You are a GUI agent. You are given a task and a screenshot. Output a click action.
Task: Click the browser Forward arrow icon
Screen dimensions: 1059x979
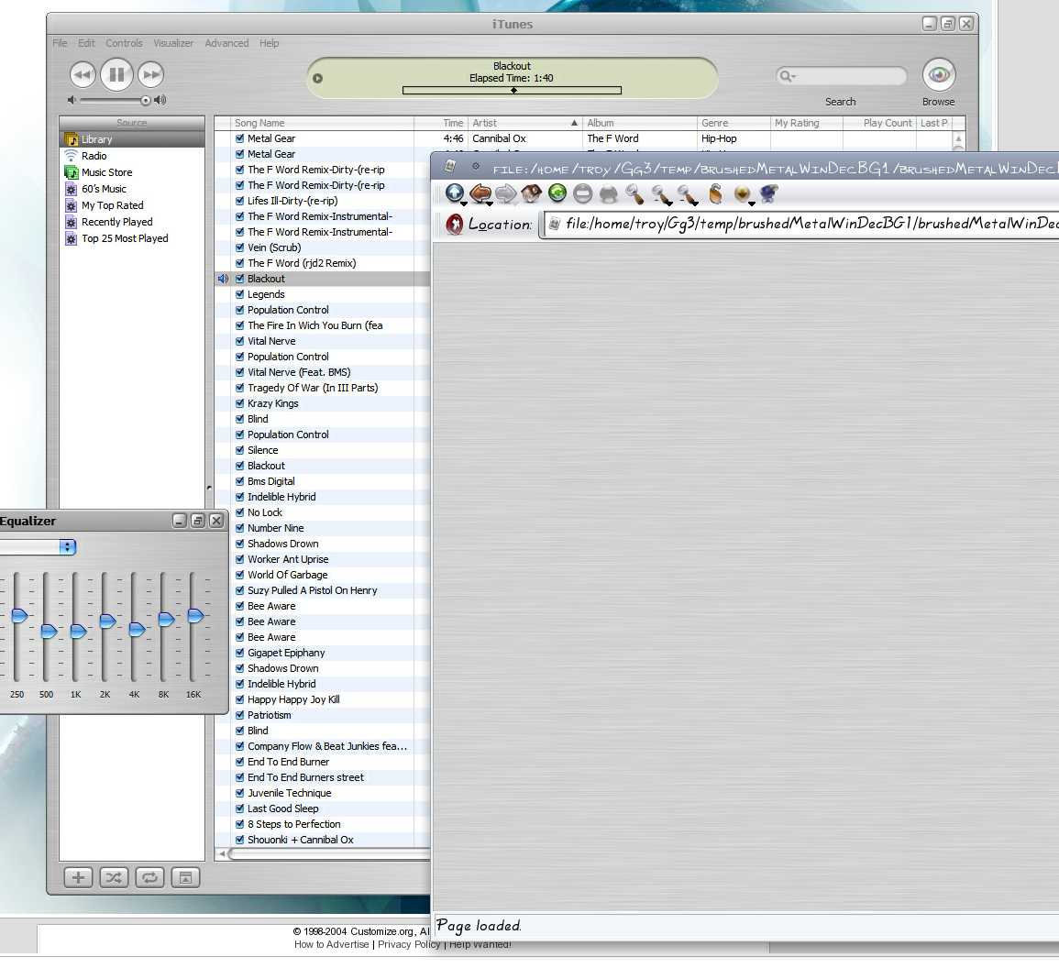tap(506, 193)
